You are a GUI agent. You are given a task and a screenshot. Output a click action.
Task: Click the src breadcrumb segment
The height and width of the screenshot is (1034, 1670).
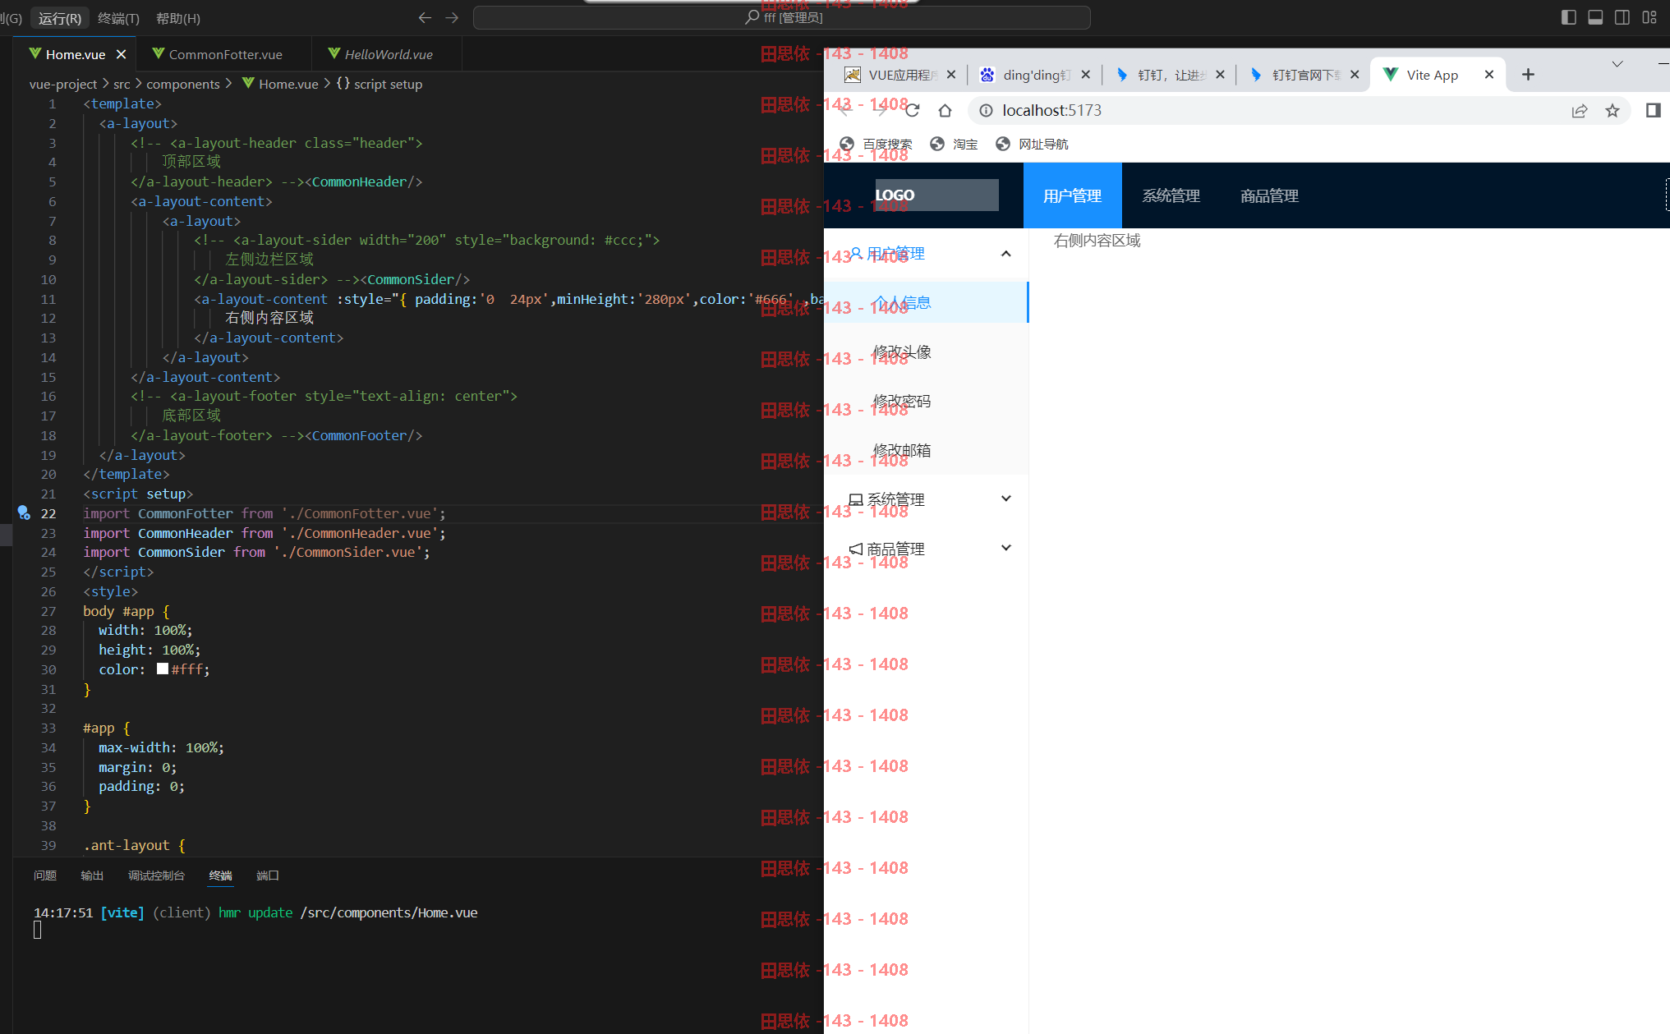[x=122, y=84]
